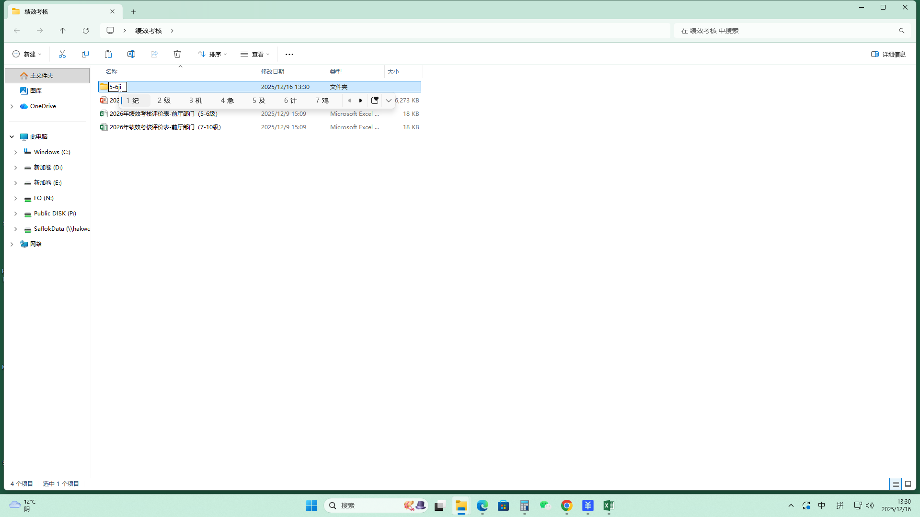Click the Up directory arrow
This screenshot has height=517, width=920.
[x=63, y=31]
